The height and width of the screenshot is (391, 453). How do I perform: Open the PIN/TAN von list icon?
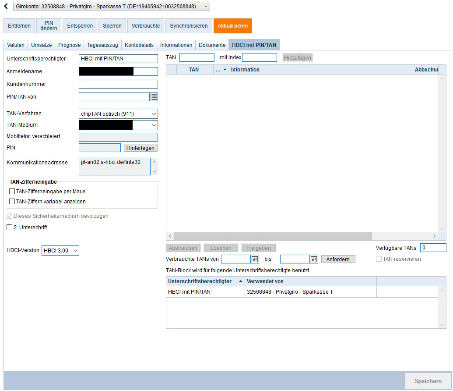pos(154,97)
